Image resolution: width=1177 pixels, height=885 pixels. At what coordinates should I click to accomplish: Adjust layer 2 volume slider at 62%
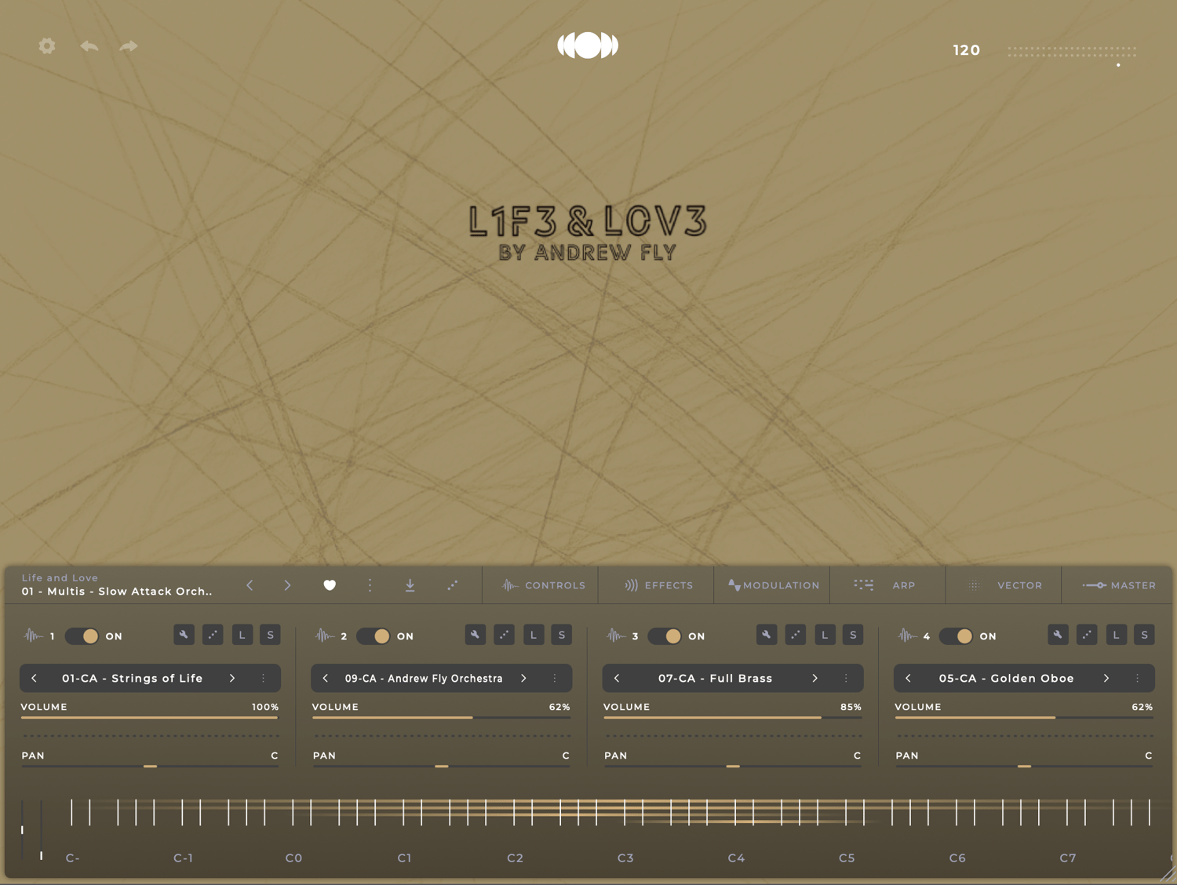[x=441, y=717]
